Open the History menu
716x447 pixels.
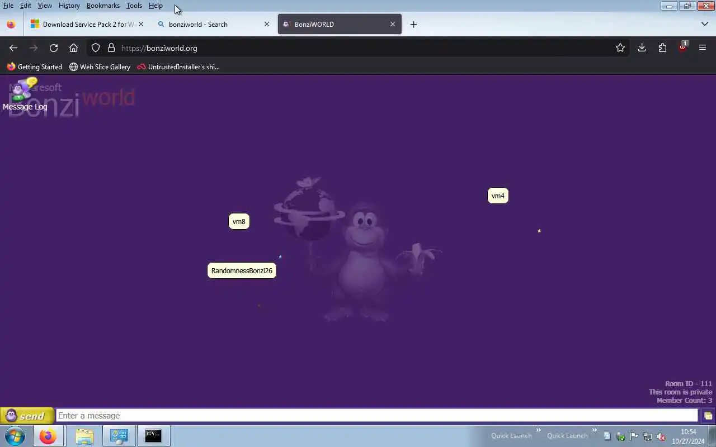click(x=69, y=6)
